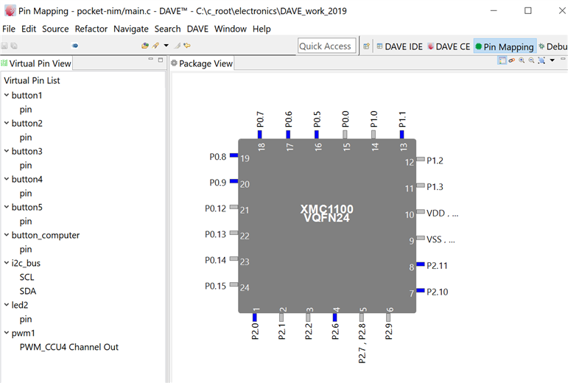Collapse the i2c_bus tree node
The height and width of the screenshot is (383, 568).
tap(7, 262)
